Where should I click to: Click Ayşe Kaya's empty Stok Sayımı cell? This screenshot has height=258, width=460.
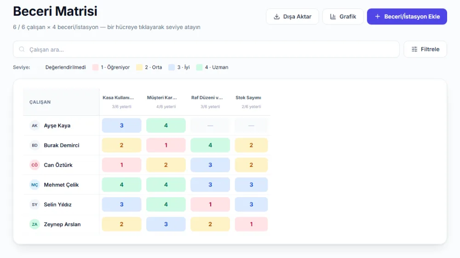251,125
